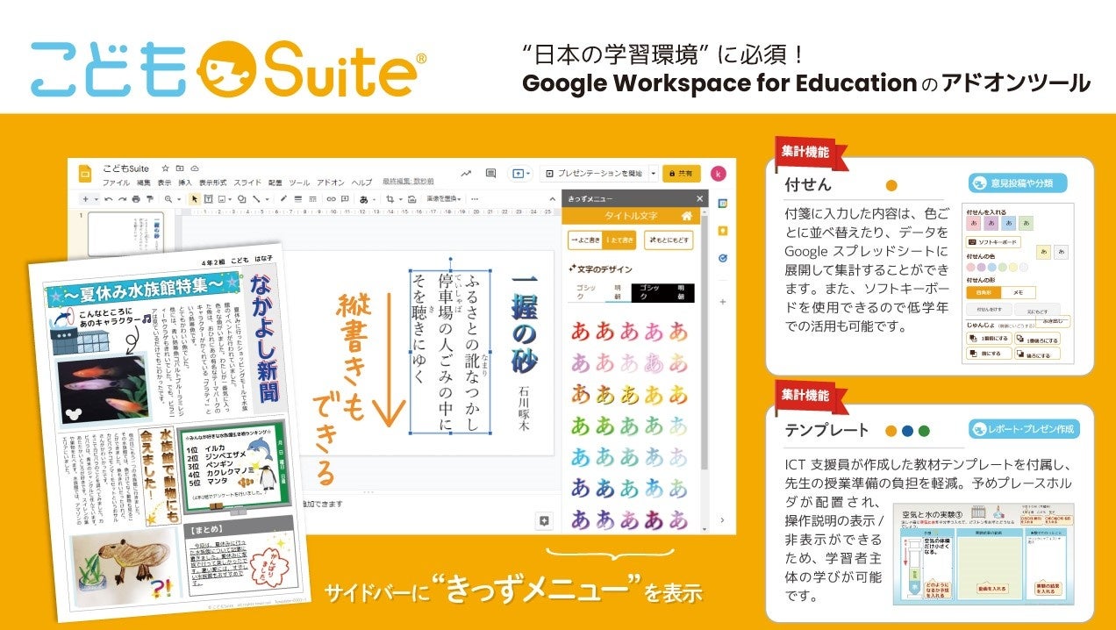Pick a pastel pink 付せんの色 swatch

point(970,268)
